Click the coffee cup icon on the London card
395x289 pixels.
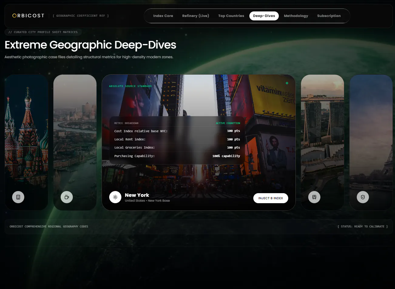pyautogui.click(x=67, y=197)
